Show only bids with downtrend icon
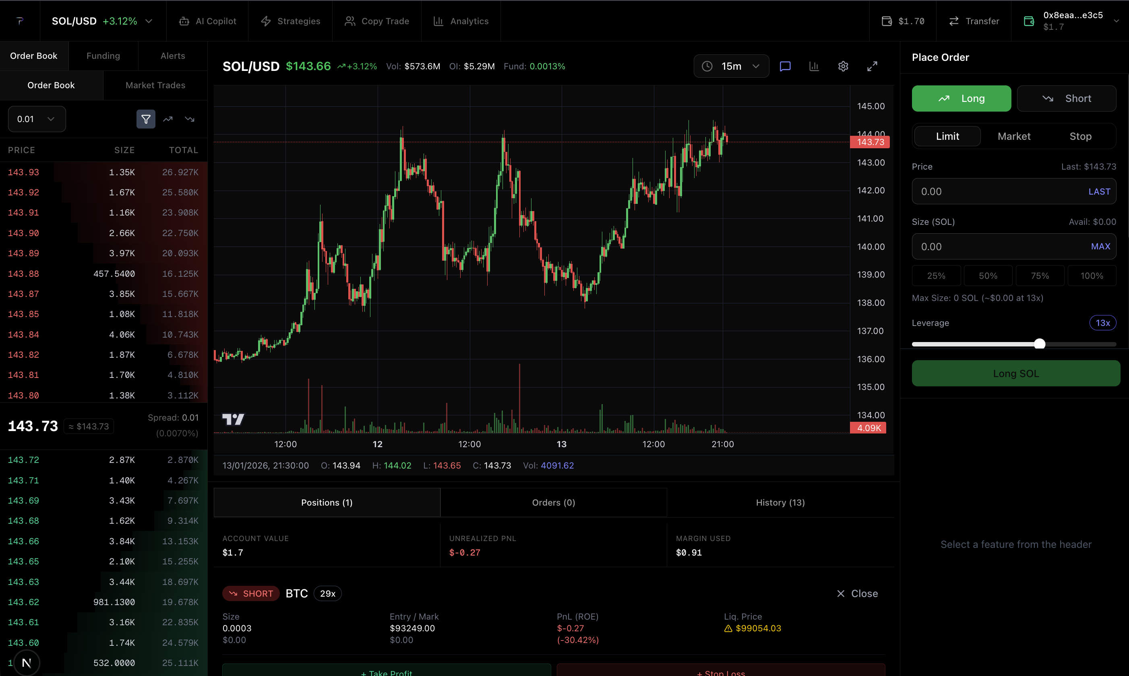Viewport: 1129px width, 676px height. click(190, 119)
